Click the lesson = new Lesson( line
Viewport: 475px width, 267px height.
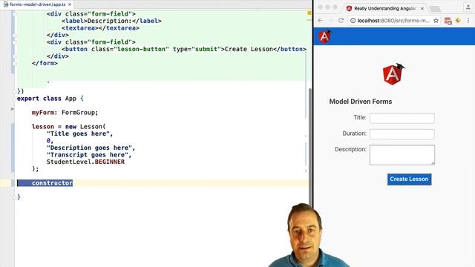69,127
